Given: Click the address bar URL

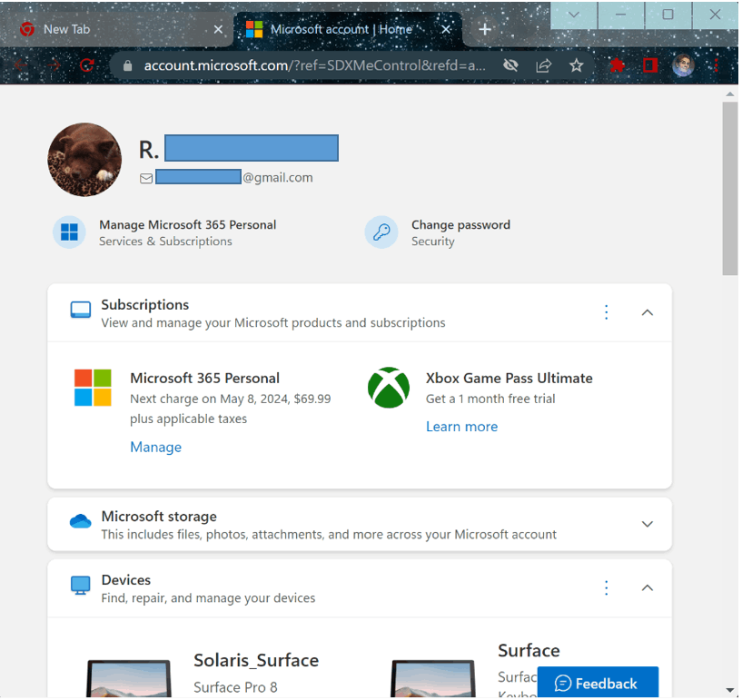Looking at the screenshot, I should [x=314, y=65].
